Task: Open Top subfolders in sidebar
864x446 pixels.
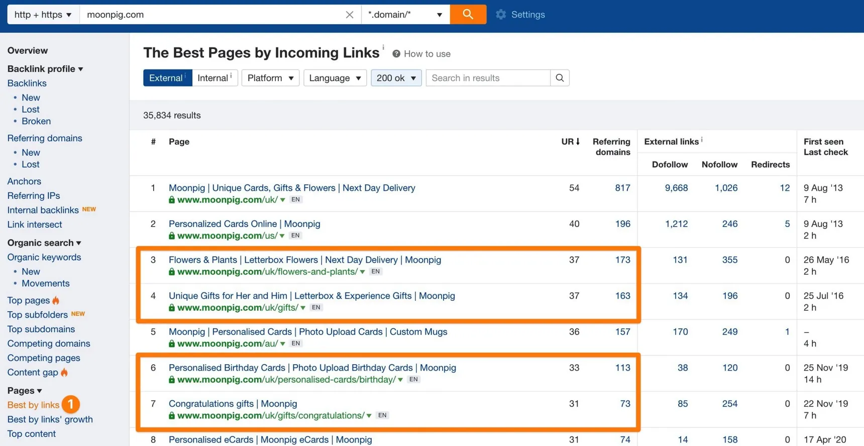Action: [x=38, y=315]
